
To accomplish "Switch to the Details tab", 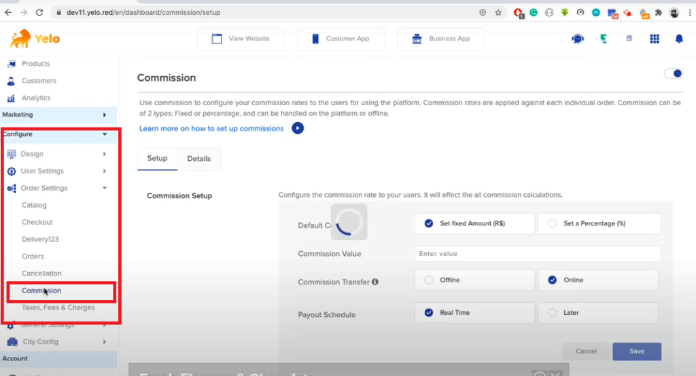I will tap(199, 159).
